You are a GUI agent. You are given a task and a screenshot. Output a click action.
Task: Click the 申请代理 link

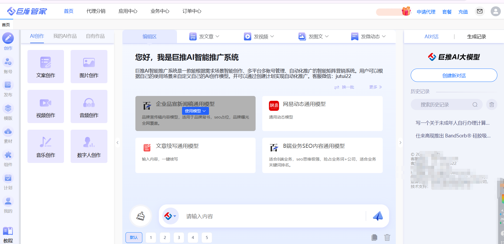tap(426, 12)
